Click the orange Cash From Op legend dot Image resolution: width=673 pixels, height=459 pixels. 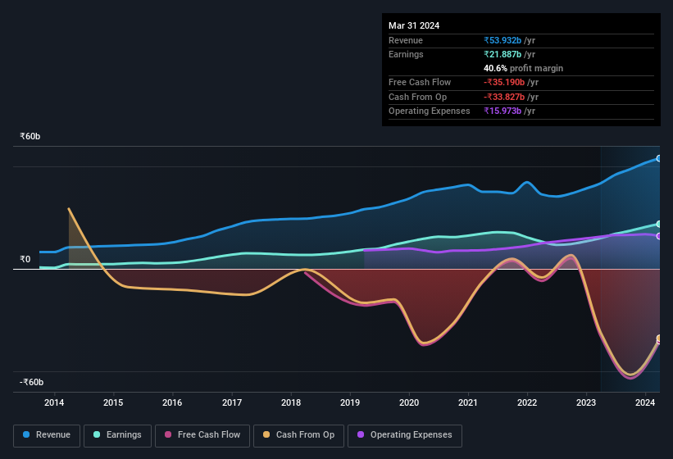pos(266,434)
